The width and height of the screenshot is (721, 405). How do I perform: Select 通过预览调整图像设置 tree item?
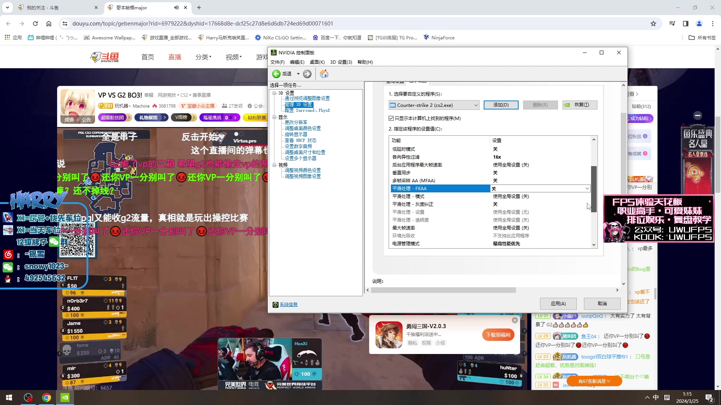(307, 98)
